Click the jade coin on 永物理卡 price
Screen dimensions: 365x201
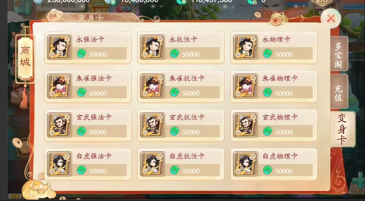click(x=268, y=53)
